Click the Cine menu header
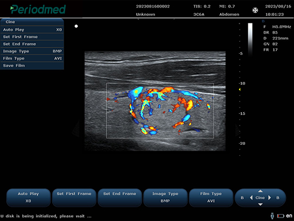The height and width of the screenshot is (221, 294). click(x=32, y=22)
